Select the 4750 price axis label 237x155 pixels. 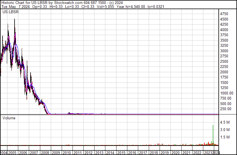tap(224, 14)
